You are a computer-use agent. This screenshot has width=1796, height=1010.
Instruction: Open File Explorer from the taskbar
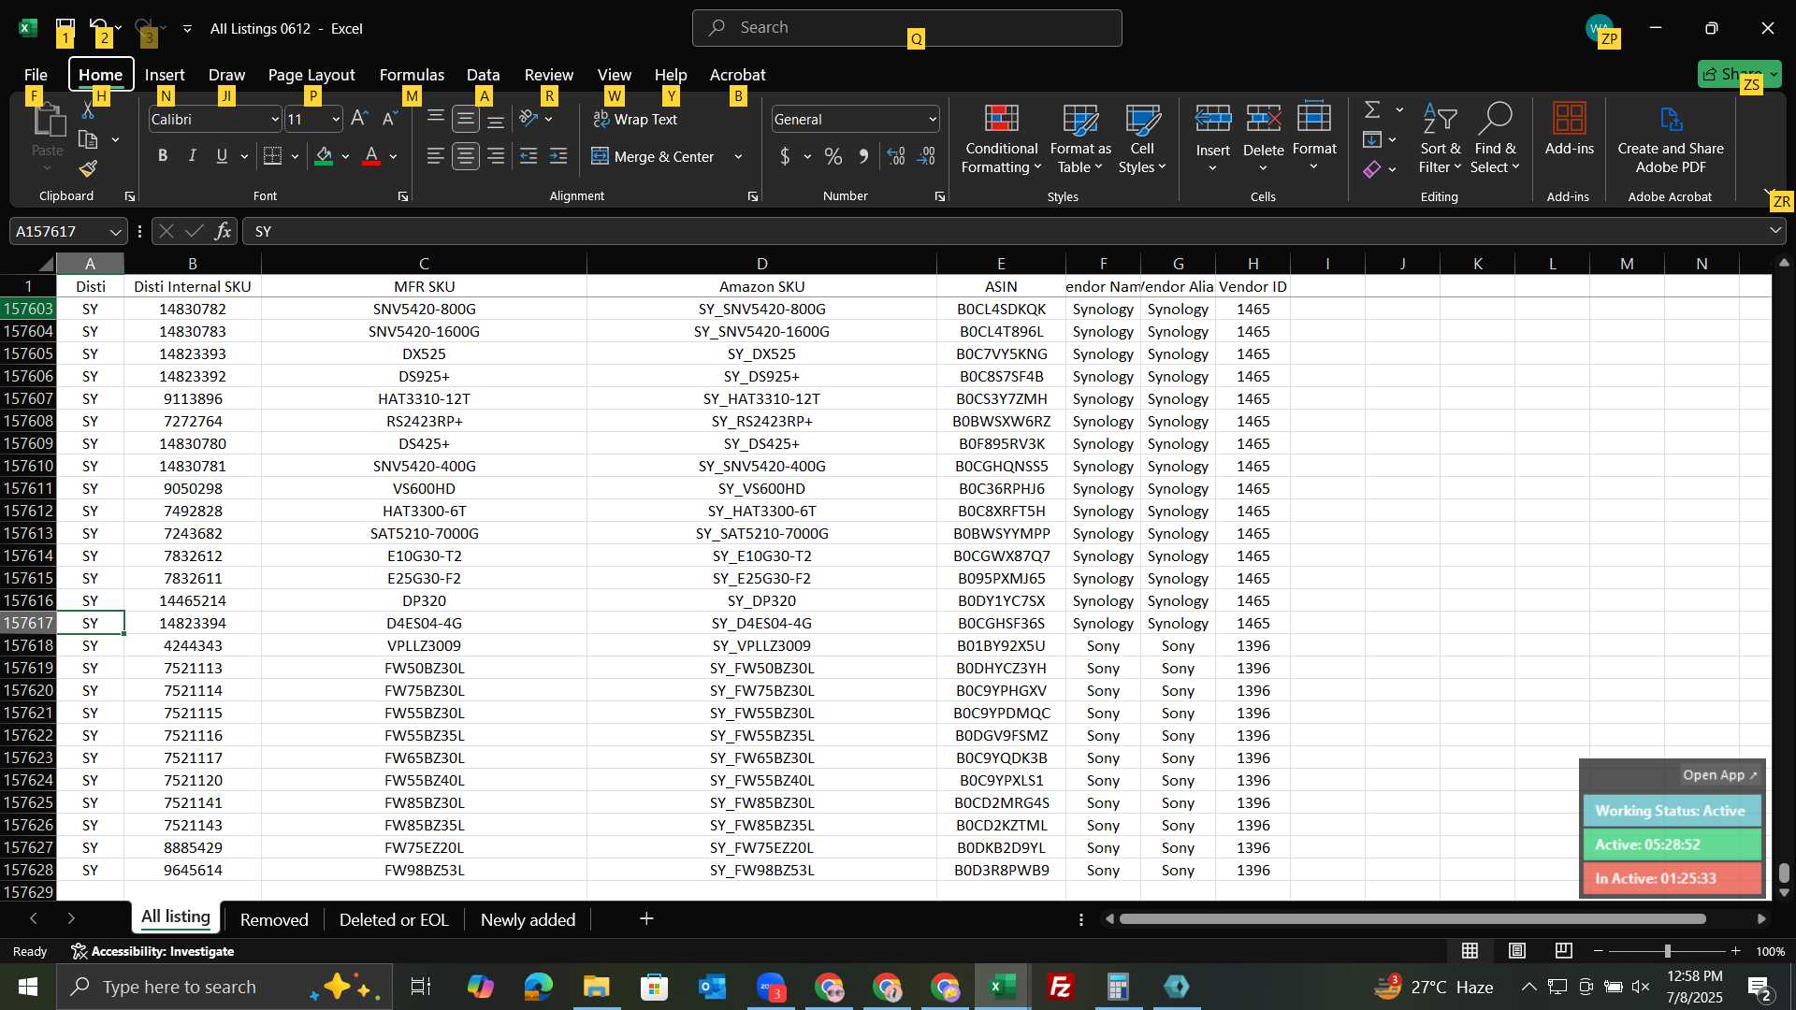tap(596, 987)
